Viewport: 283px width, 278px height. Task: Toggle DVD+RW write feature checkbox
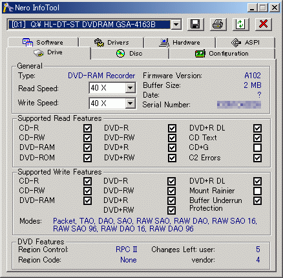point(171,210)
